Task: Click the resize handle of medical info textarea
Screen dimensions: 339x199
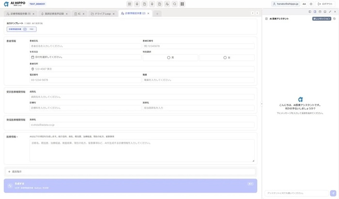Action: click(x=253, y=161)
